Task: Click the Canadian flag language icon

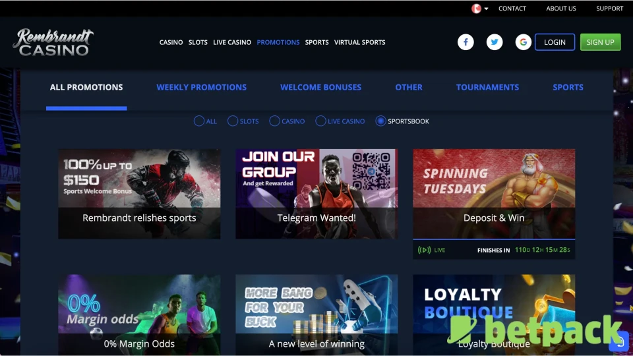Action: pos(476,9)
